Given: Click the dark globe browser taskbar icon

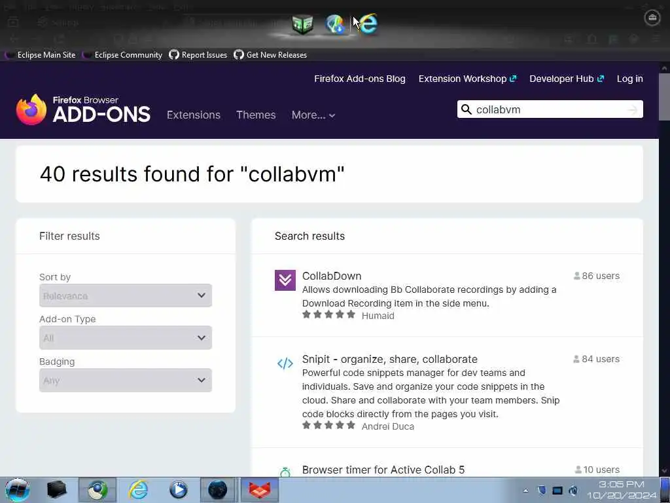Looking at the screenshot, I should (x=217, y=490).
